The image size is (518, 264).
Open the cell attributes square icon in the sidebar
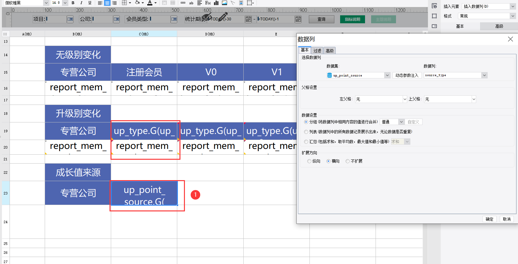(x=434, y=16)
